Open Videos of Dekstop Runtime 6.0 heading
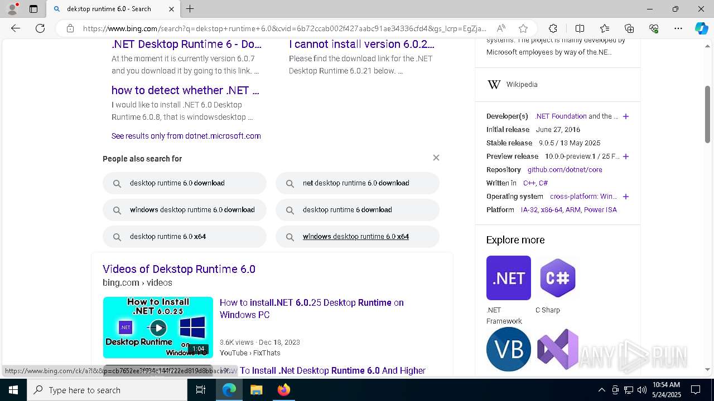This screenshot has height=401, width=714. (179, 269)
